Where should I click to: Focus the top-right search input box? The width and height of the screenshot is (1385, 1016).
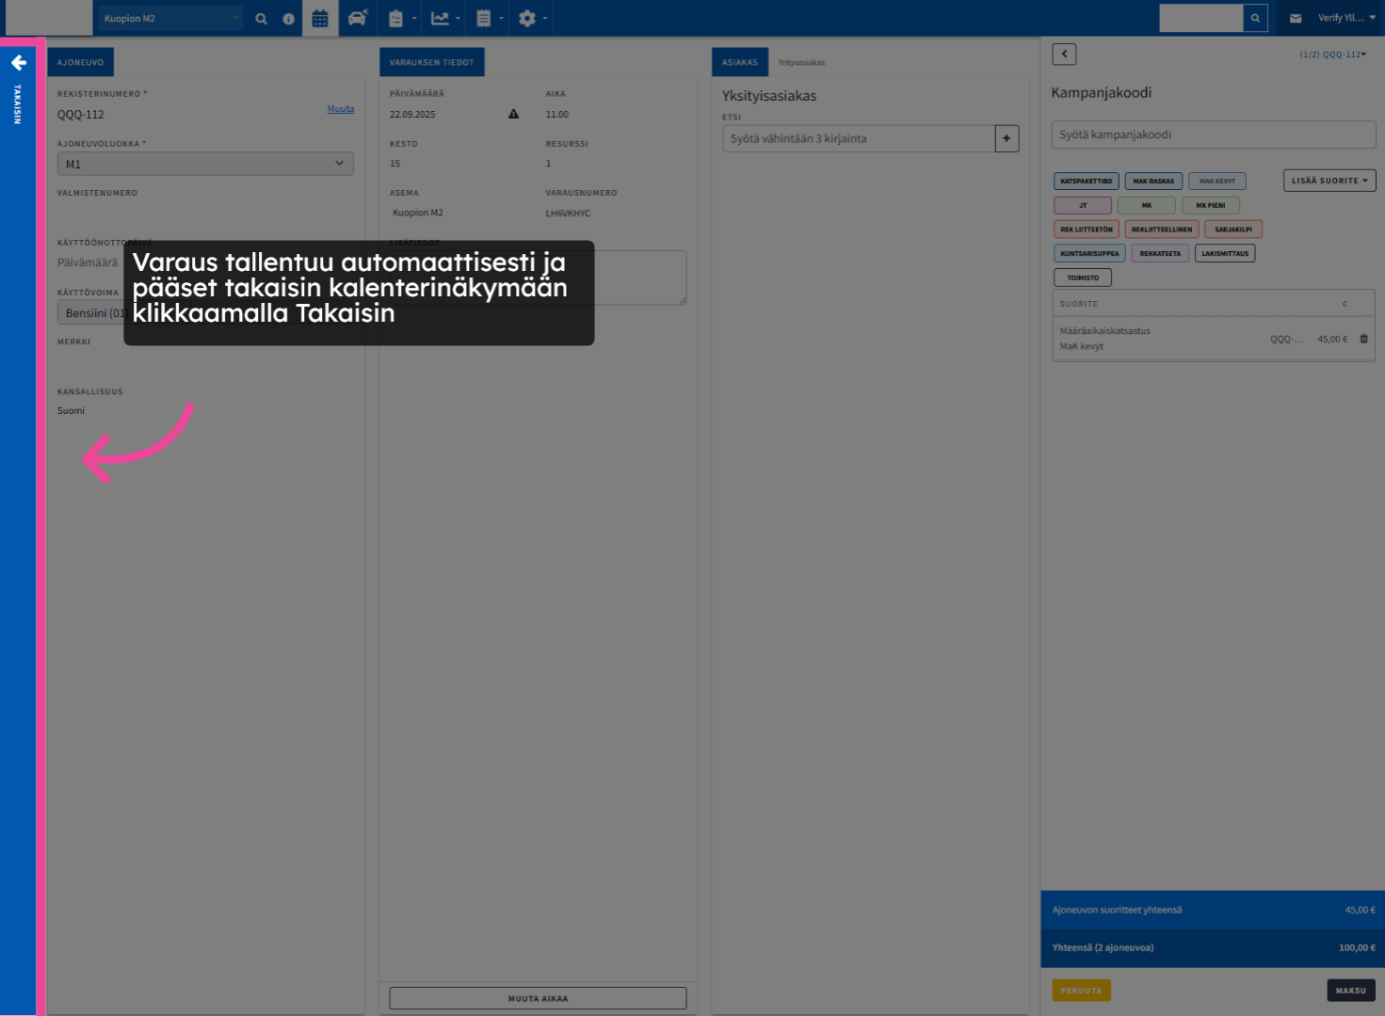pyautogui.click(x=1201, y=18)
